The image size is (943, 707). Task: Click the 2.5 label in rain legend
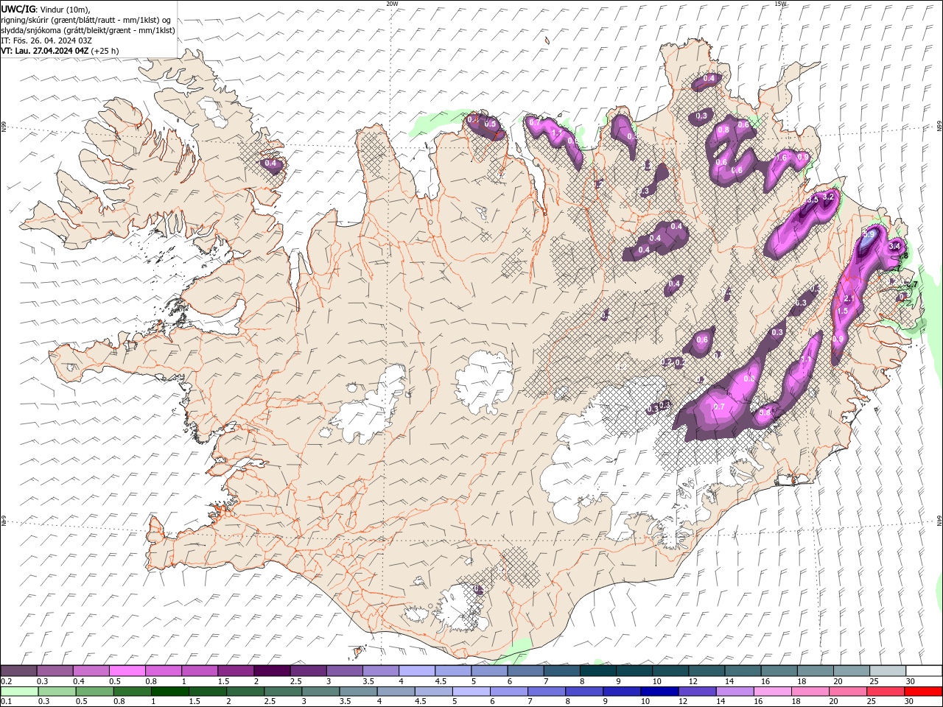click(270, 702)
